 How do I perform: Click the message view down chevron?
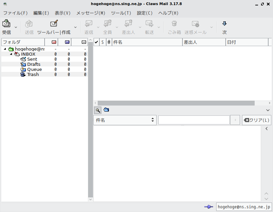click(x=266, y=199)
